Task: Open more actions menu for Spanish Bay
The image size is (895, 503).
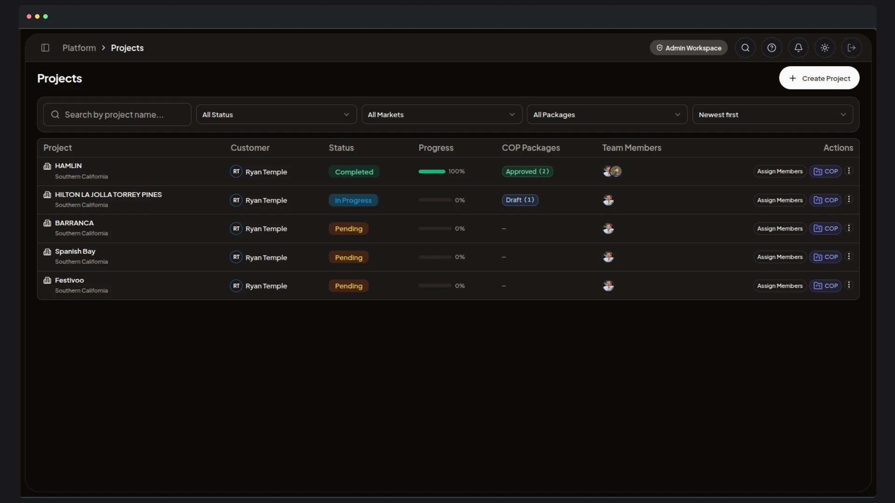Action: [849, 257]
